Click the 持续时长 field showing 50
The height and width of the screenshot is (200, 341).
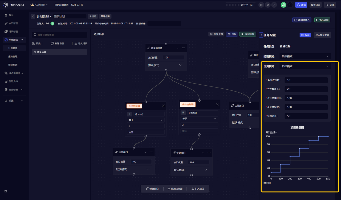tap(306, 116)
